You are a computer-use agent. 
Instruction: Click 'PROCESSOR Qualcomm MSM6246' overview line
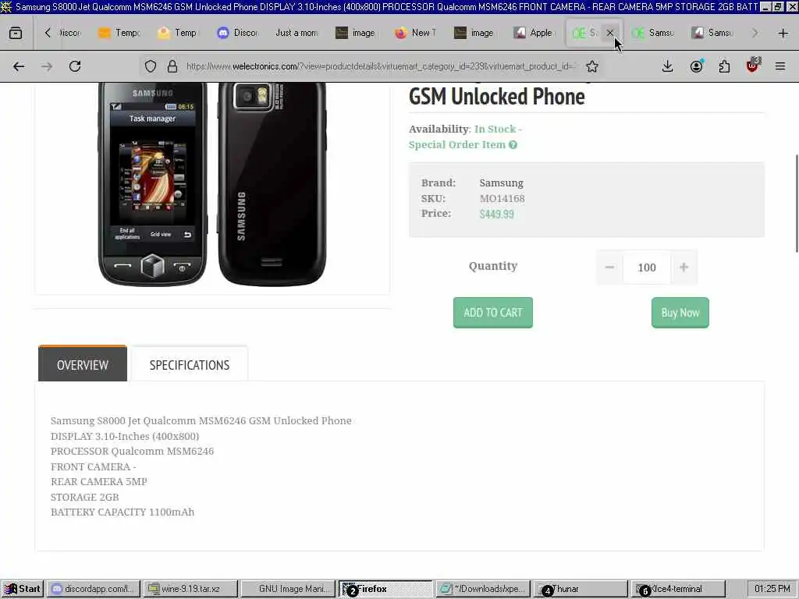pos(132,452)
